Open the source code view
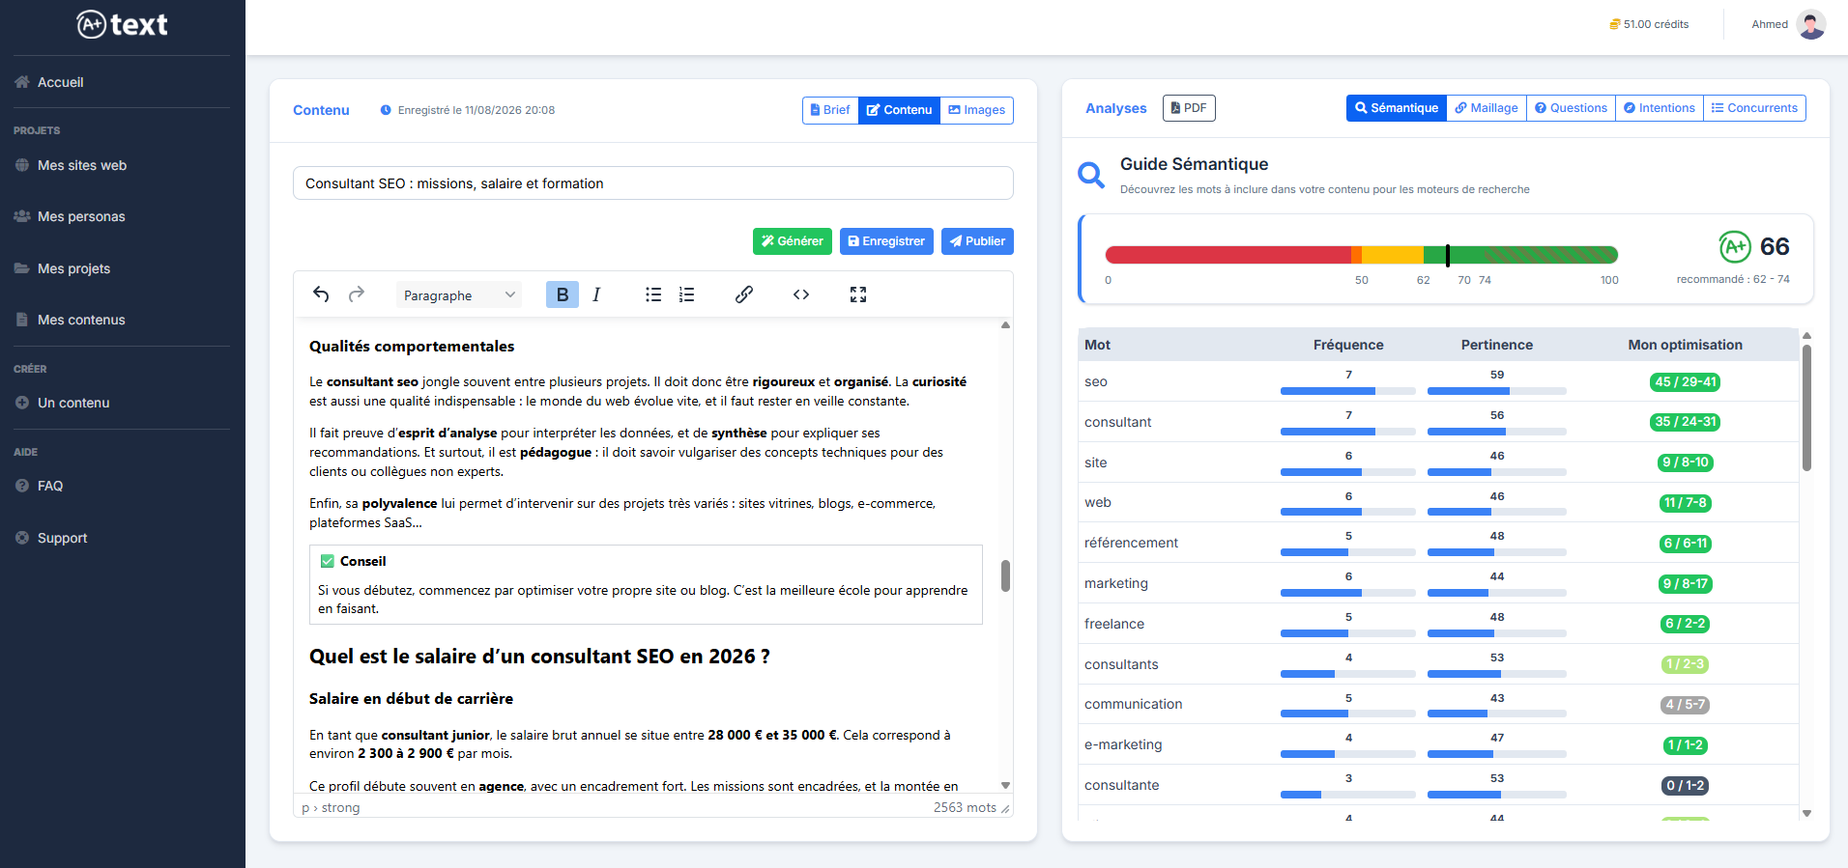1848x868 pixels. tap(801, 294)
